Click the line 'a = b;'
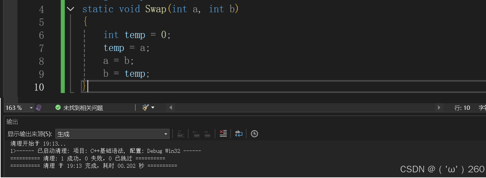The width and height of the screenshot is (486, 178). (119, 61)
